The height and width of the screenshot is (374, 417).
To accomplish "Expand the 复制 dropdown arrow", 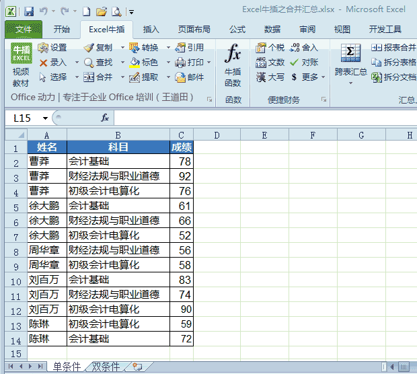I will point(122,48).
